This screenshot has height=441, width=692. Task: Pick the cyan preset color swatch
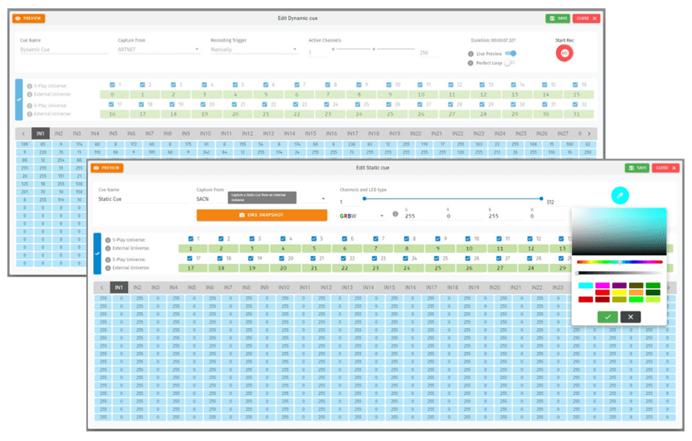pos(585,286)
